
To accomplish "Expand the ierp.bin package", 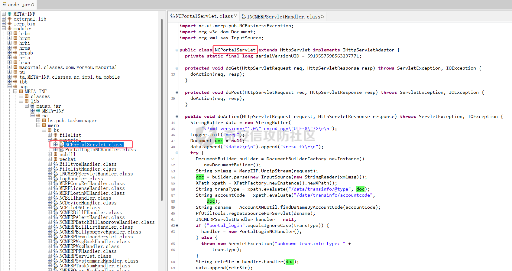I will (x=4, y=24).
